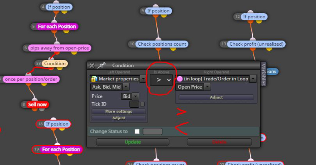Open the Open Price dropdown
316x165 pixels.
click(x=207, y=87)
